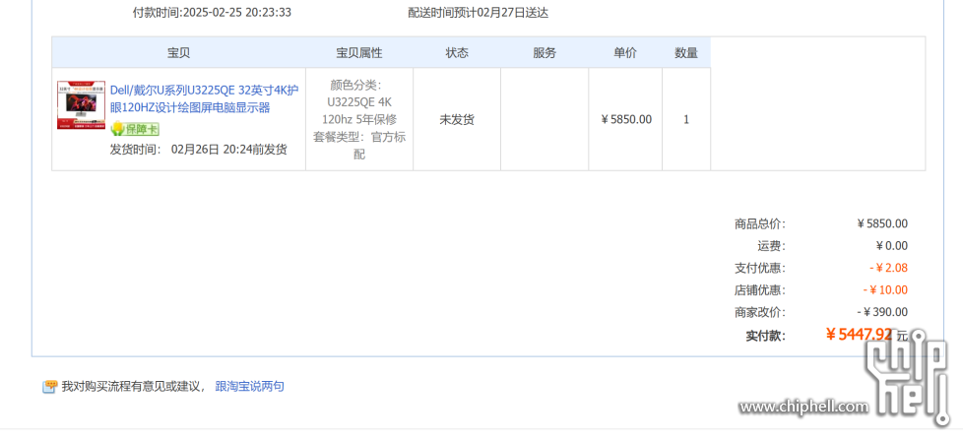963x441 pixels.
Task: Open the Dell U3225QE product title link
Action: (205, 98)
